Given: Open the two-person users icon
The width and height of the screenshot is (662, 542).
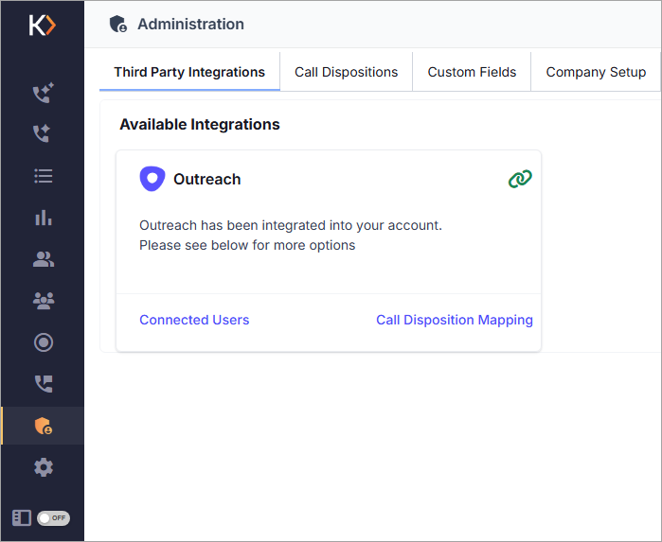Looking at the screenshot, I should click(x=43, y=259).
